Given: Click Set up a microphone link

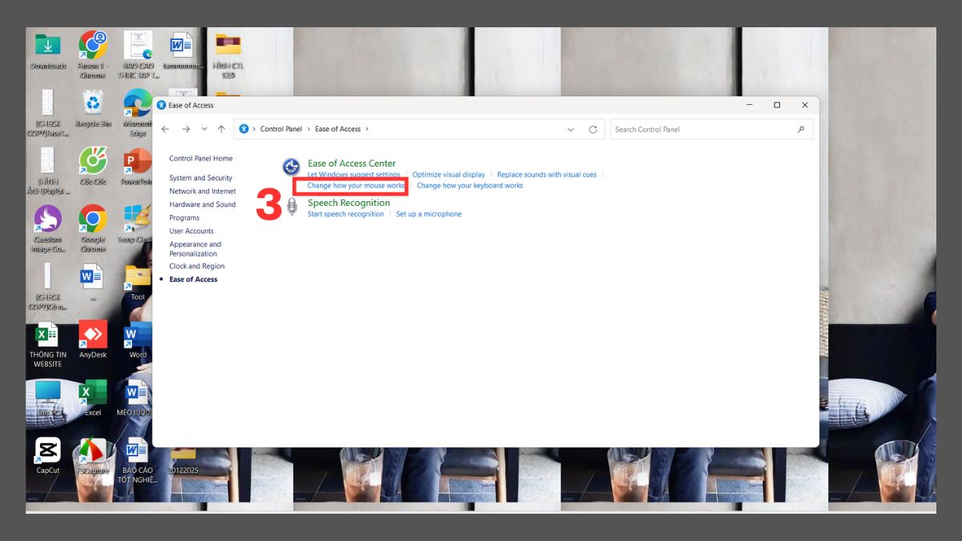Looking at the screenshot, I should (x=429, y=214).
